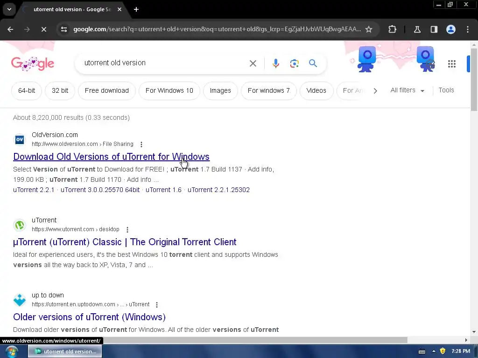This screenshot has height=358, width=478.
Task: Open µTorrent Classic Original Torrent Client link
Action: (125, 242)
